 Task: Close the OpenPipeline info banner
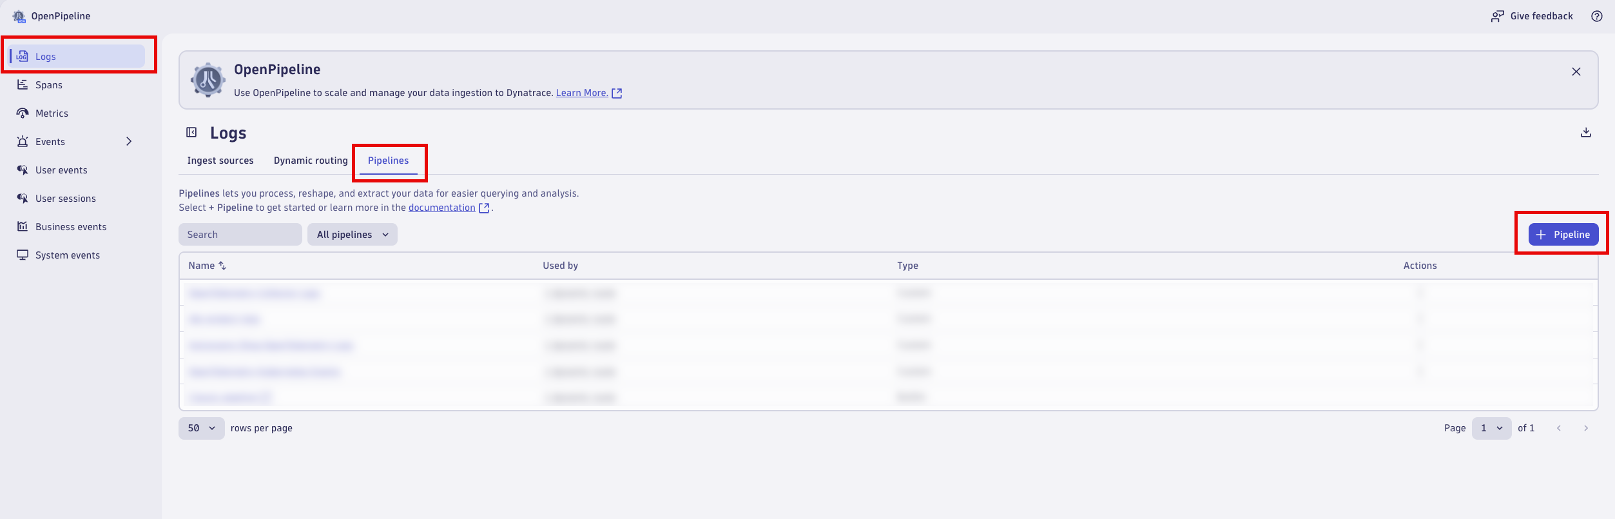[1576, 72]
